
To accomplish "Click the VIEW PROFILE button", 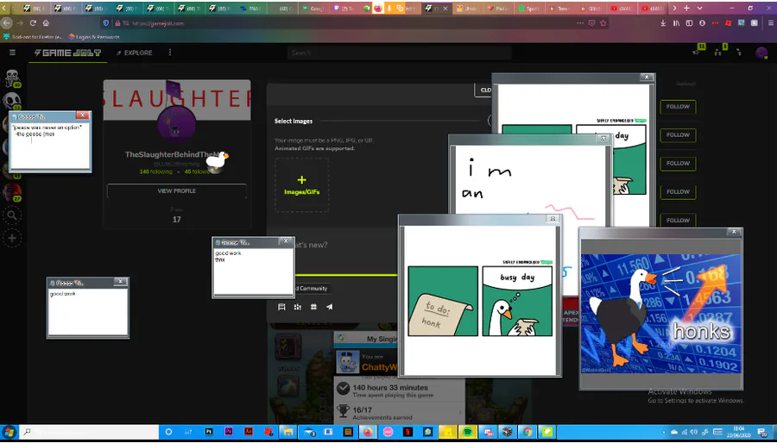I will click(177, 190).
